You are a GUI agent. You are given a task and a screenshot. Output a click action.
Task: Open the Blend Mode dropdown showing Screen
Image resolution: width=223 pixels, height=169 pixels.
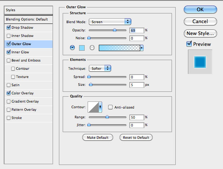coord(110,22)
